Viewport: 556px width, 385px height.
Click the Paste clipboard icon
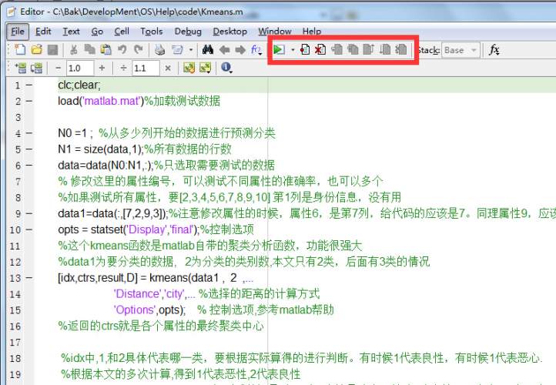click(x=105, y=49)
